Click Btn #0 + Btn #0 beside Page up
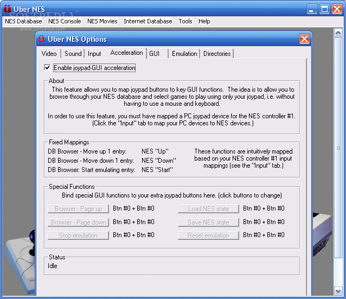The image size is (346, 299). [x=133, y=208]
